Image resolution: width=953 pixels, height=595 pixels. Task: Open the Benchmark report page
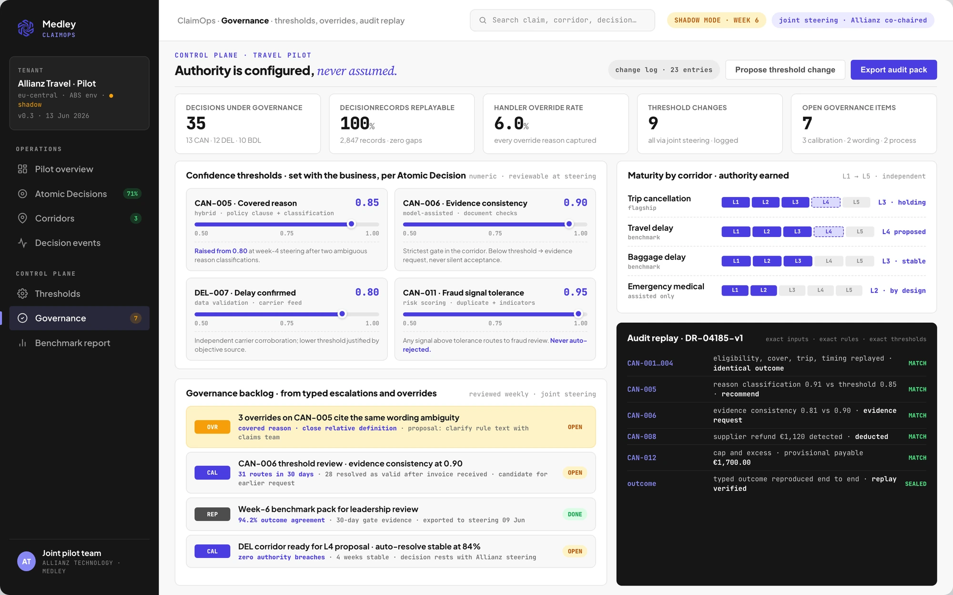click(80, 343)
